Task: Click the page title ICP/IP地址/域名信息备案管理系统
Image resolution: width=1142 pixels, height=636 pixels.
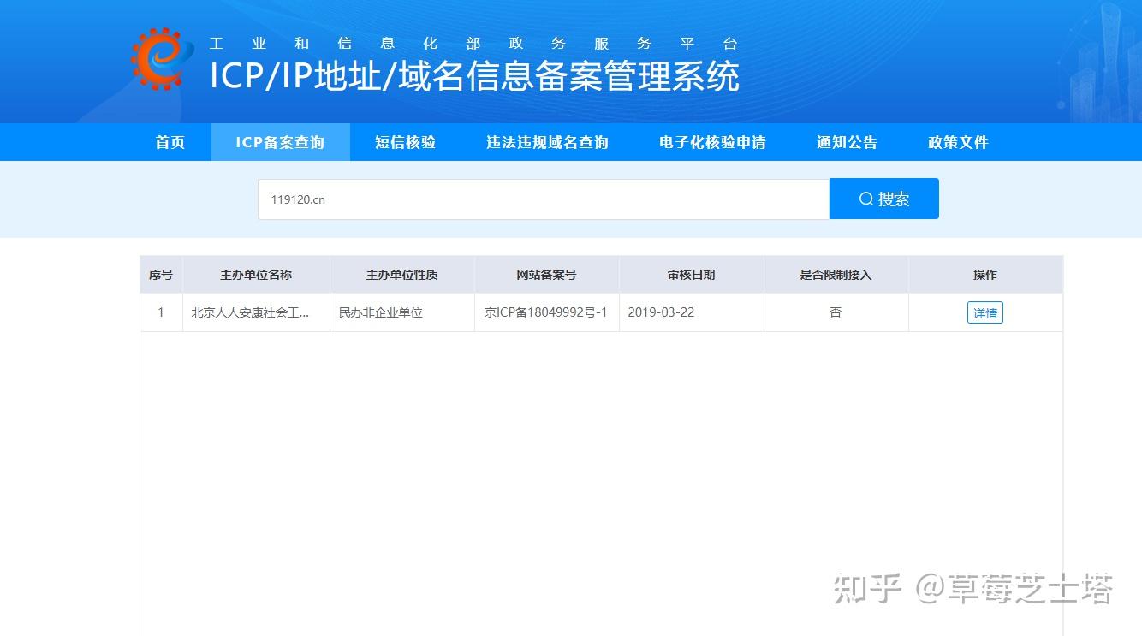Action: tap(474, 76)
